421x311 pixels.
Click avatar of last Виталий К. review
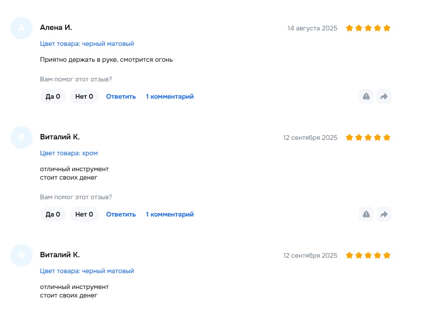[x=22, y=255]
